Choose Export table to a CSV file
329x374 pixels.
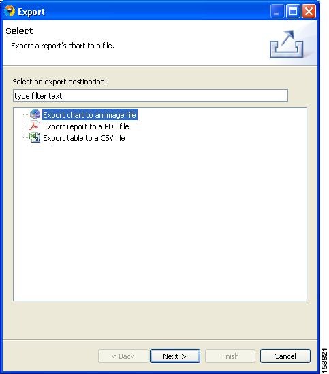click(x=84, y=138)
